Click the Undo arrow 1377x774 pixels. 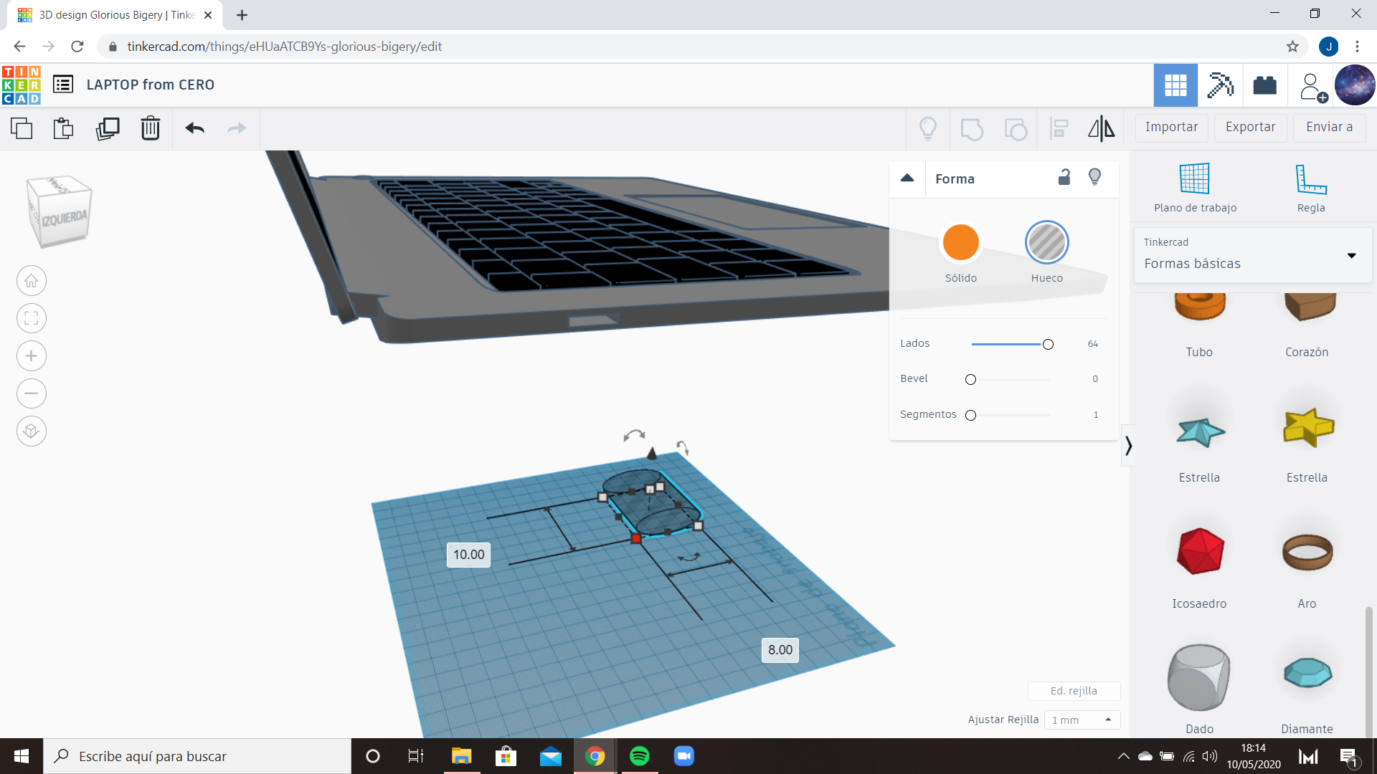[194, 128]
